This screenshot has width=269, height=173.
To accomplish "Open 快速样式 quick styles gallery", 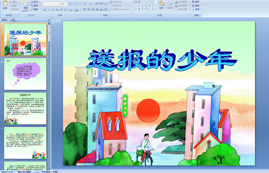I will (170, 5).
